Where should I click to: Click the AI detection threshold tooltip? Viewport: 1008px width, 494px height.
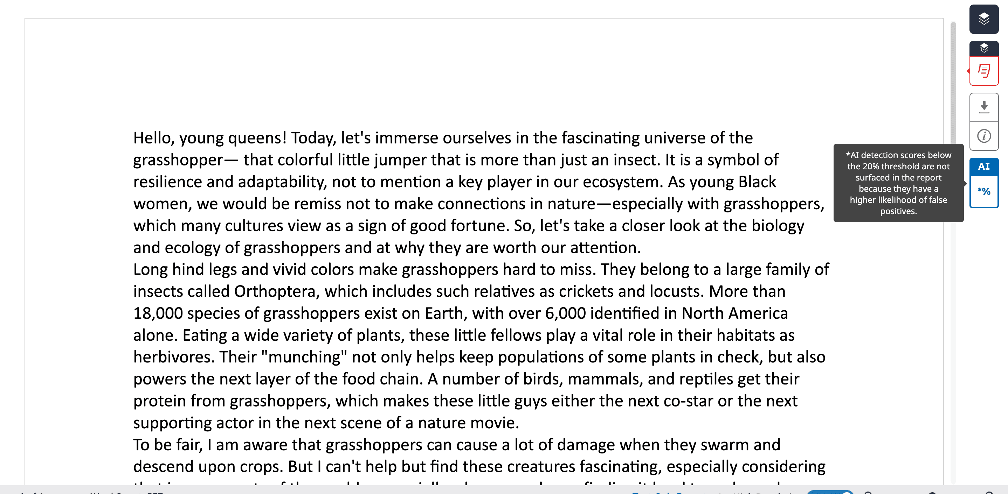tap(898, 183)
